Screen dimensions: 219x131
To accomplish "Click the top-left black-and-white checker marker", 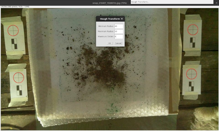I will (x=14, y=44).
